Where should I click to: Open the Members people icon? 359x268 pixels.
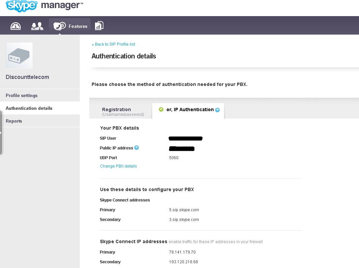(37, 26)
